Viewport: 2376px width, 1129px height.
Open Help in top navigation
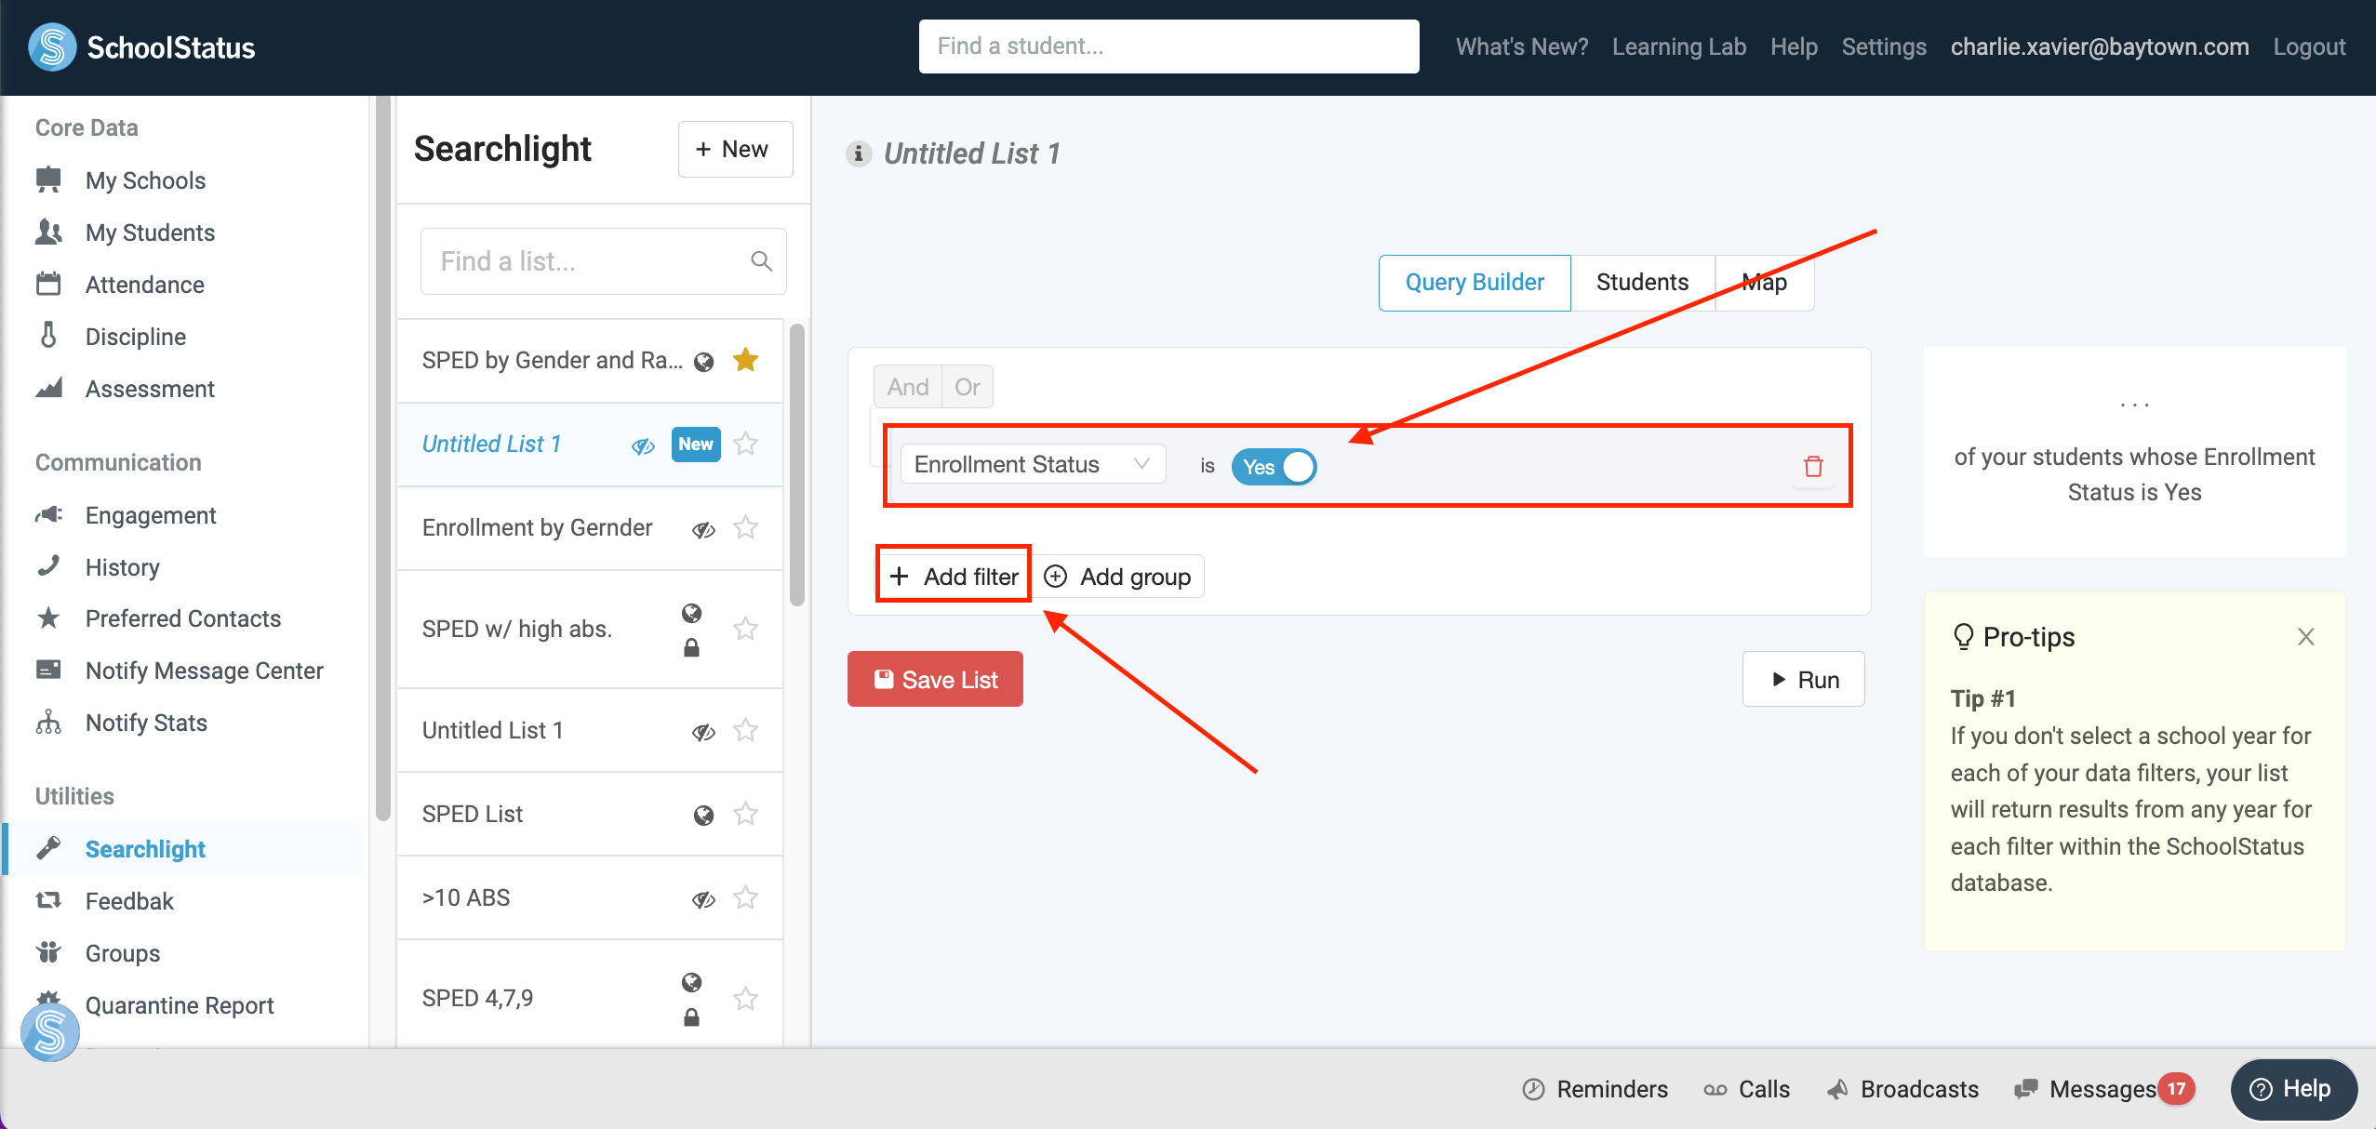point(1794,46)
